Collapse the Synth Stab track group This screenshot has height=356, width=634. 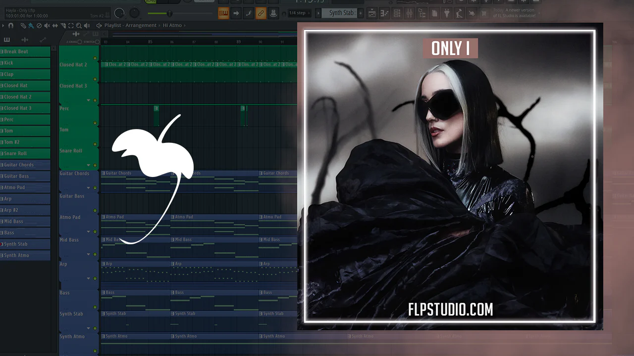click(x=89, y=328)
